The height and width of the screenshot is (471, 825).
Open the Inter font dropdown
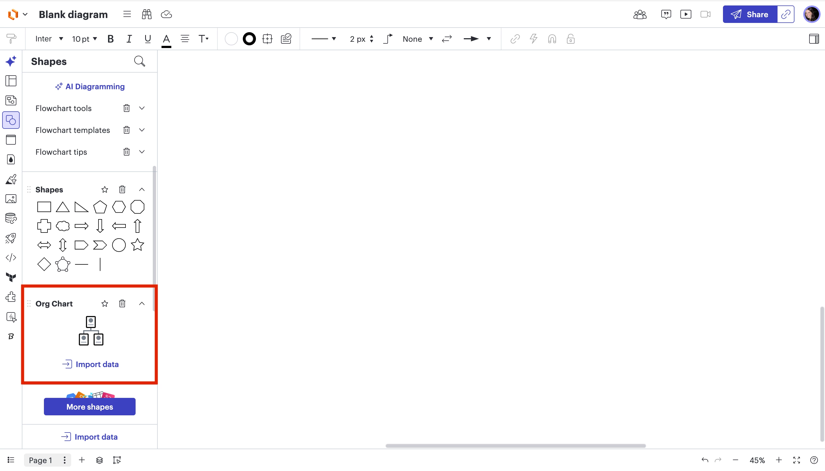point(49,39)
